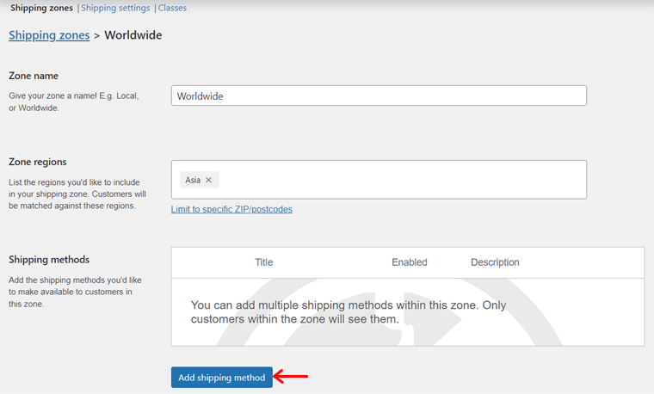Click the Zone regions heading
Viewport: 654px width, 394px height.
coord(38,162)
